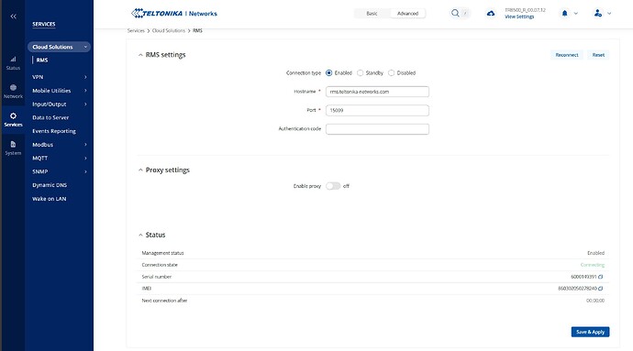Click the Teltonika Networks logo
The image size is (633, 351).
[x=174, y=14]
